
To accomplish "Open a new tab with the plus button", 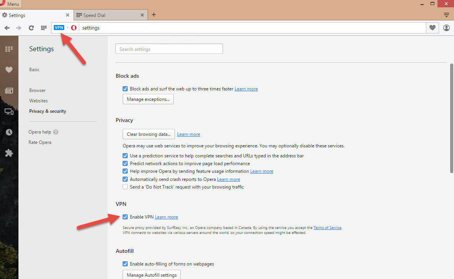I will point(154,15).
